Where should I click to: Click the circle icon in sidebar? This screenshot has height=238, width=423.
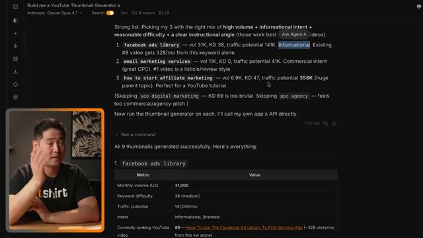point(15,85)
